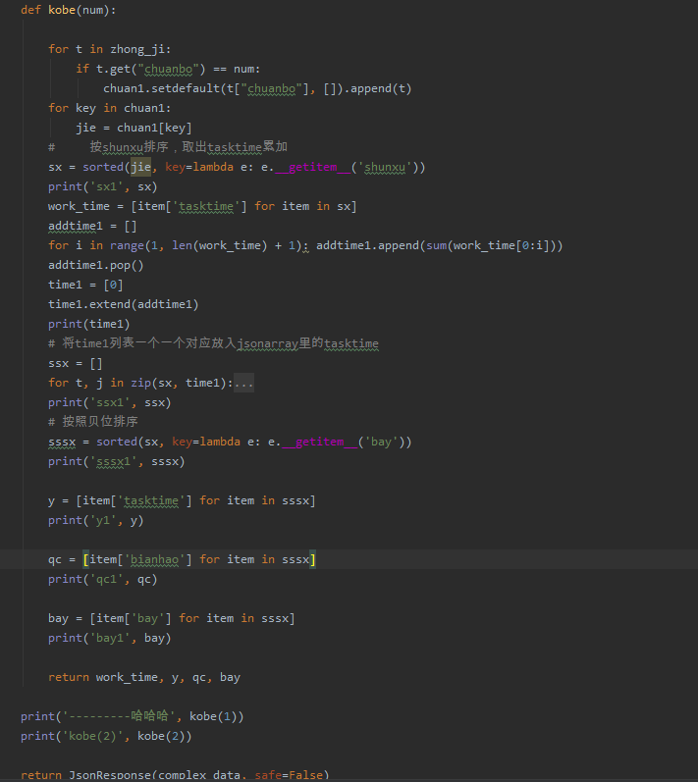Click the function name kobe in def line
The height and width of the screenshot is (782, 698).
[x=62, y=10]
